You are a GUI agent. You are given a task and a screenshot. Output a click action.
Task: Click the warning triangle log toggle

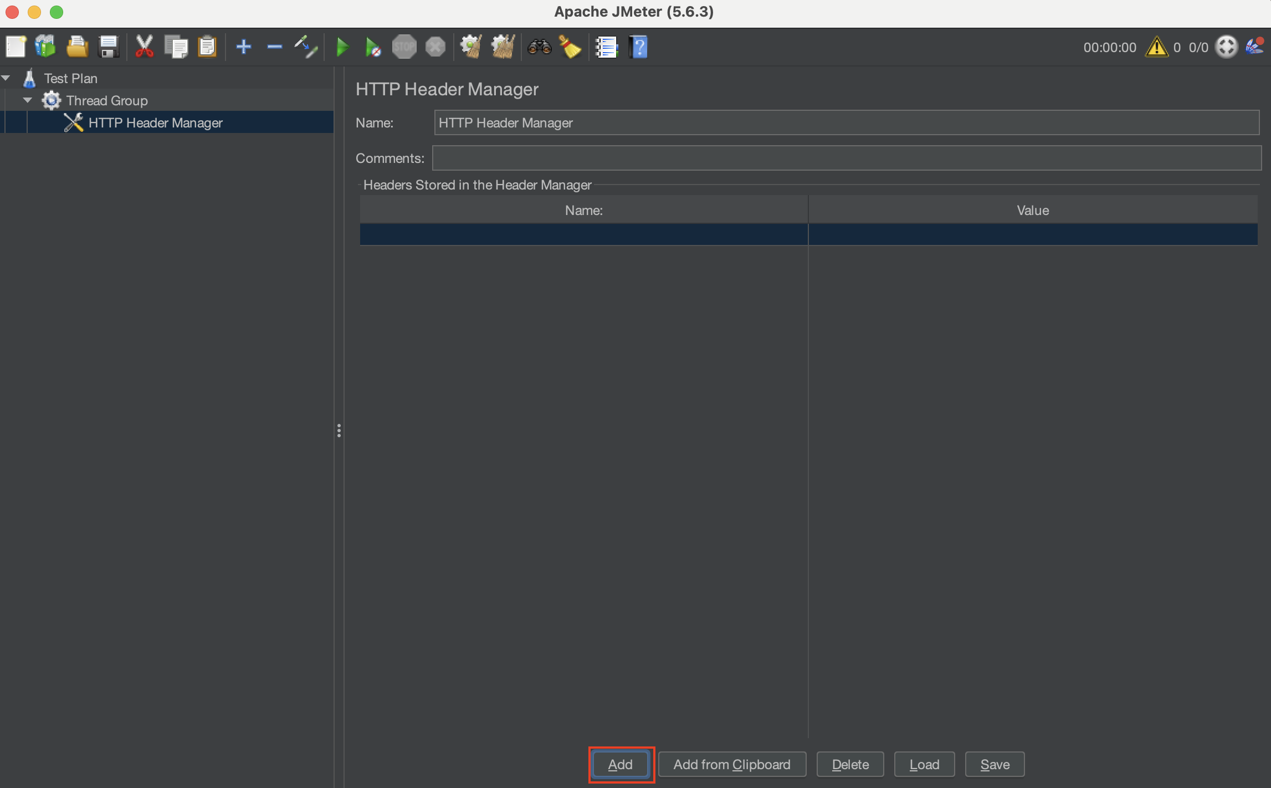point(1156,47)
